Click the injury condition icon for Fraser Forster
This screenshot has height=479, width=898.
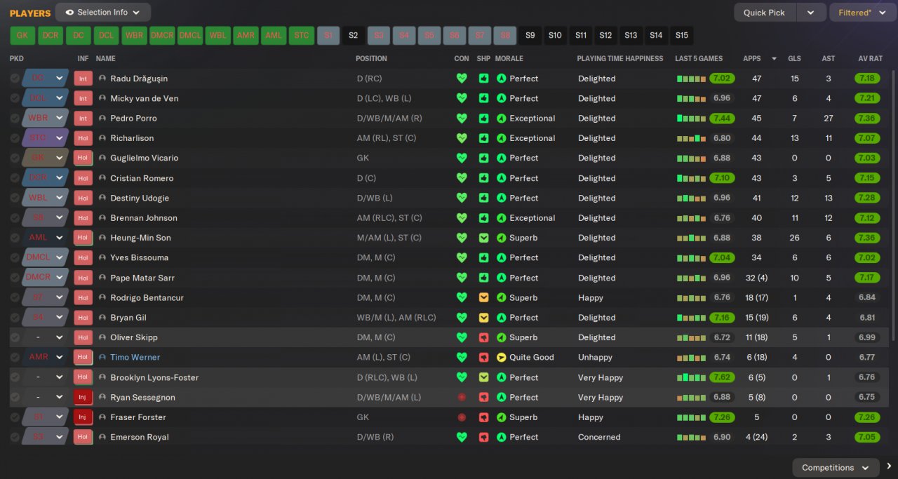point(462,417)
